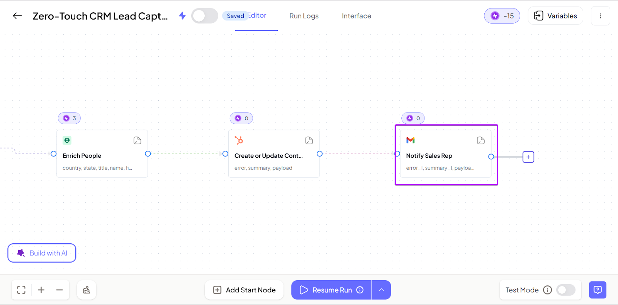
Task: Zoom in on the canvas
Action: pos(41,290)
